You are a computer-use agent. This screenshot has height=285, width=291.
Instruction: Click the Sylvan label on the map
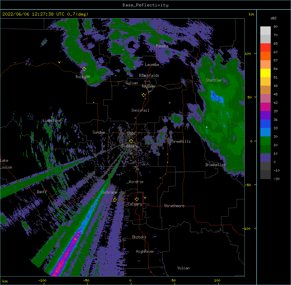tap(132, 83)
